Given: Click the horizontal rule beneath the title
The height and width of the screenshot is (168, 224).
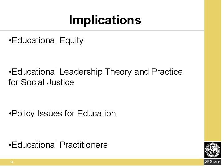Looking at the screenshot, I should point(102,30).
